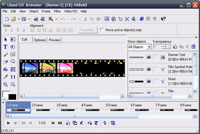Viewport: 200px width, 134px height.
Task: Open the Object menu
Action: [34, 11]
